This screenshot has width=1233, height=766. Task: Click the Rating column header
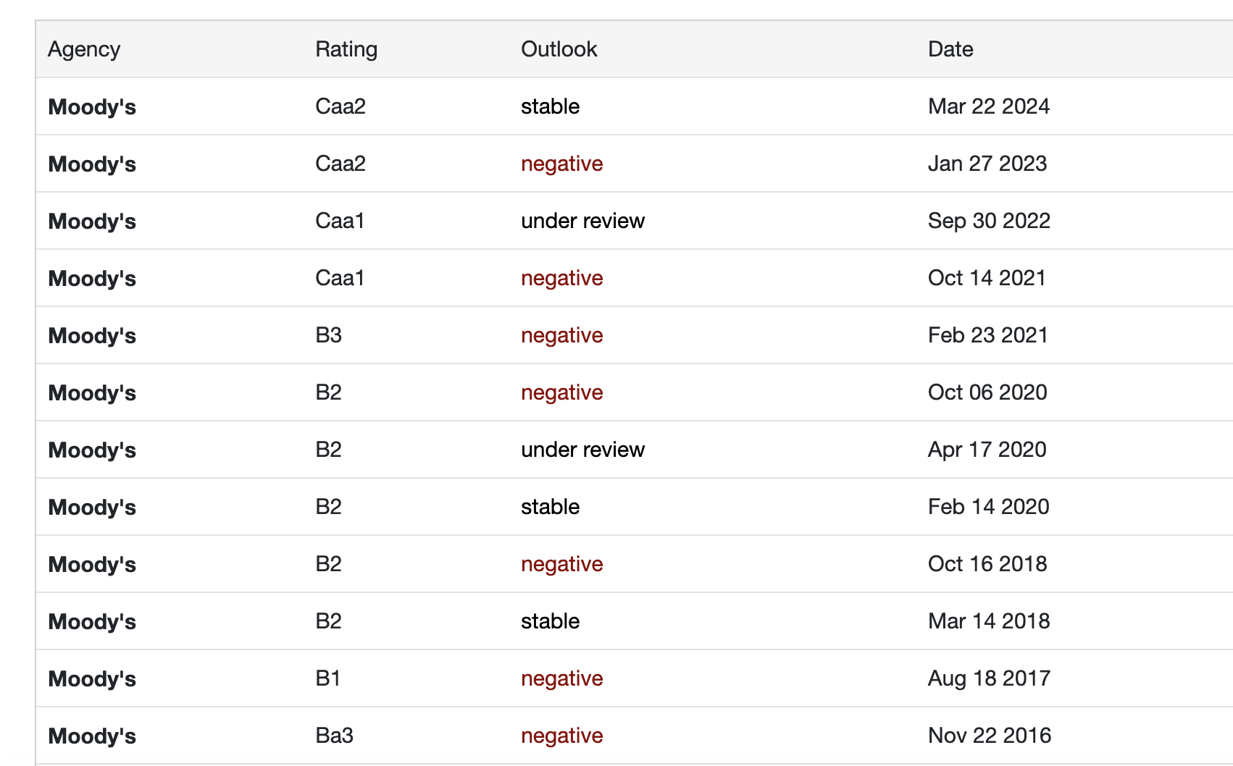coord(346,49)
